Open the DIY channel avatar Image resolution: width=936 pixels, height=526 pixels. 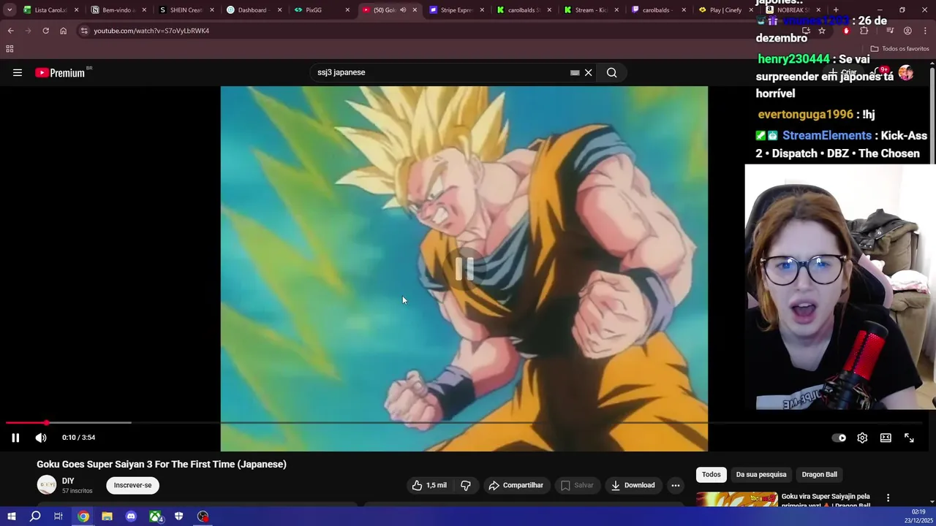(x=47, y=484)
